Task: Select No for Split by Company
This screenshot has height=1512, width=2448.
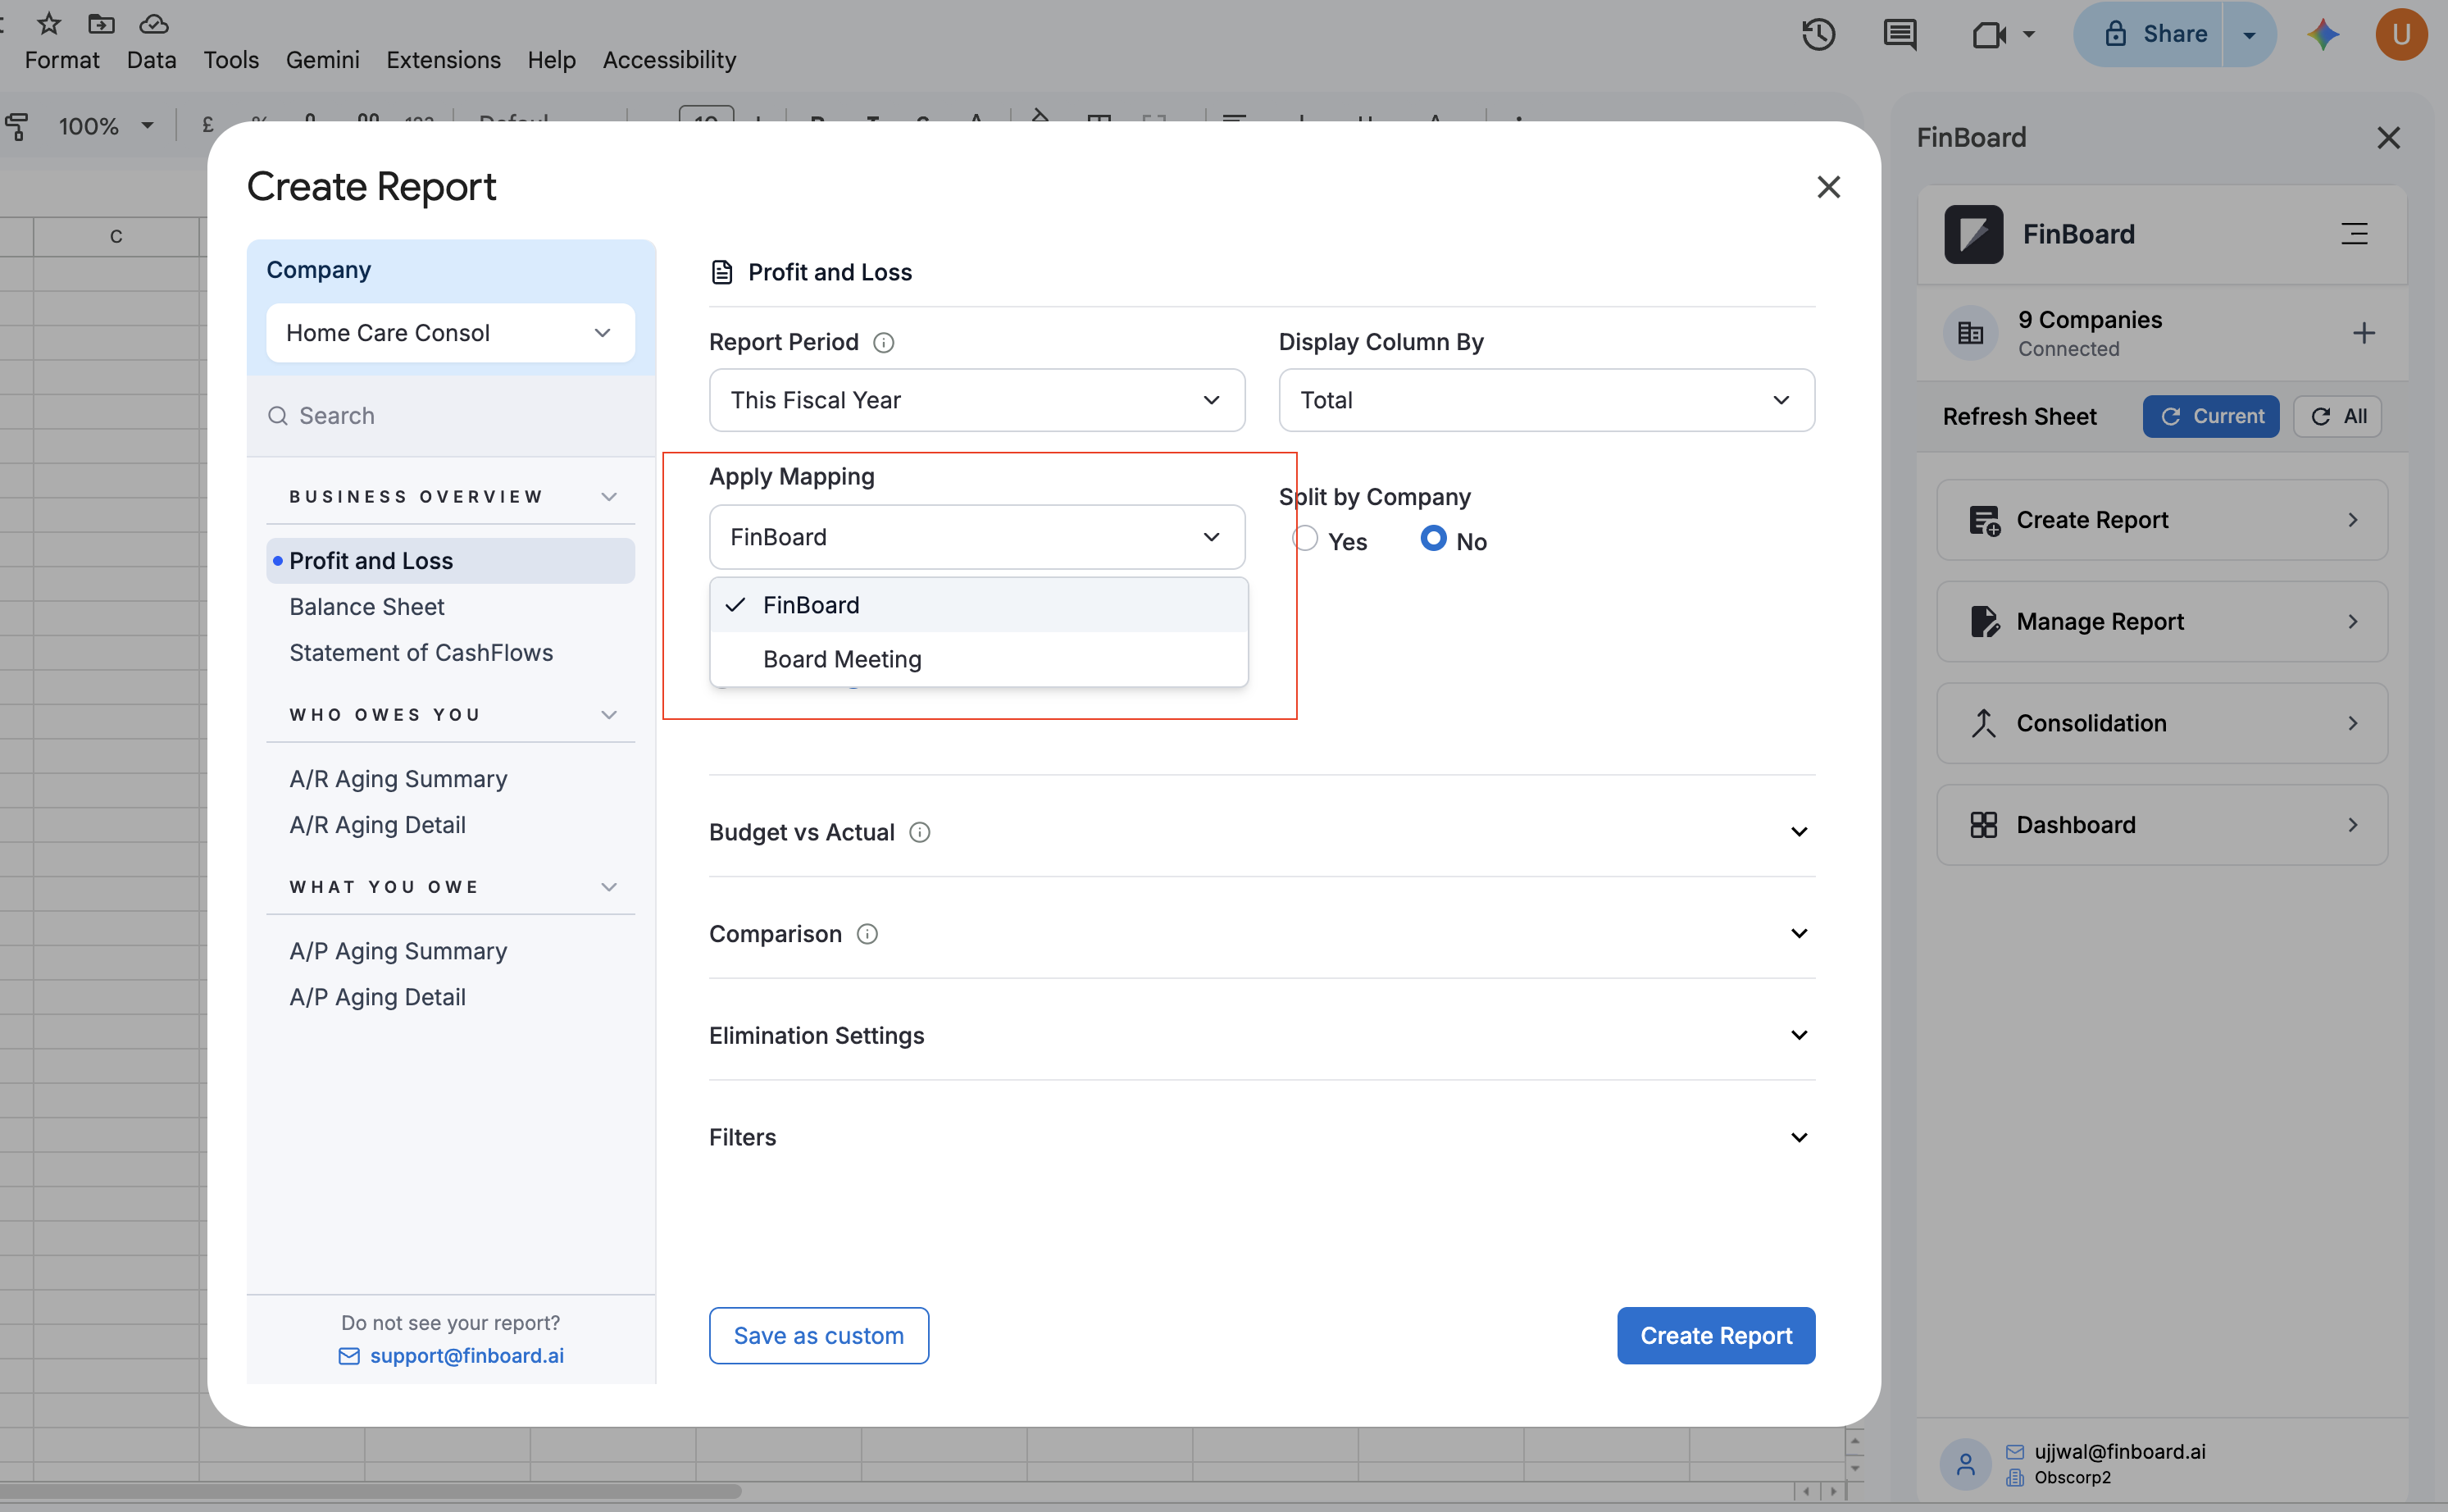Action: 1433,538
